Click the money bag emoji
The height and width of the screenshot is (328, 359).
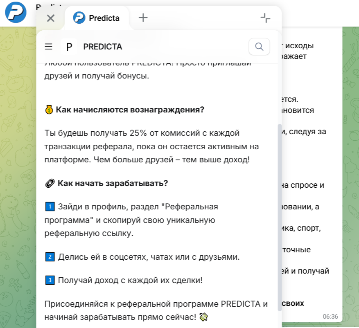coord(49,110)
